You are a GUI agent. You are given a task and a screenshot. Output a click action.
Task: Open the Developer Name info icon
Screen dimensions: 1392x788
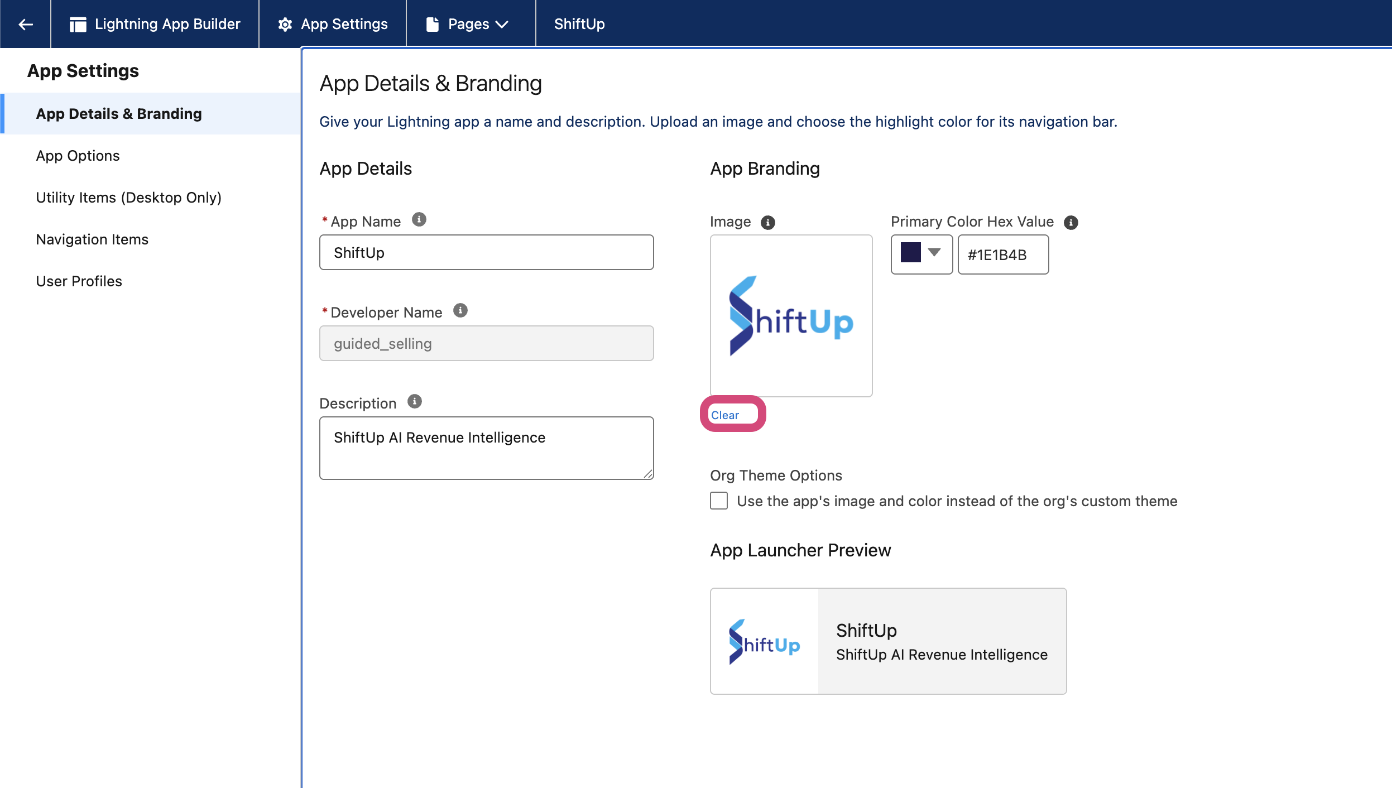click(460, 311)
